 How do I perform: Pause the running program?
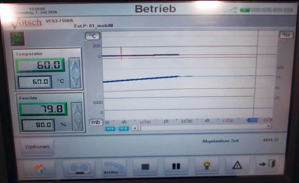coord(176,167)
